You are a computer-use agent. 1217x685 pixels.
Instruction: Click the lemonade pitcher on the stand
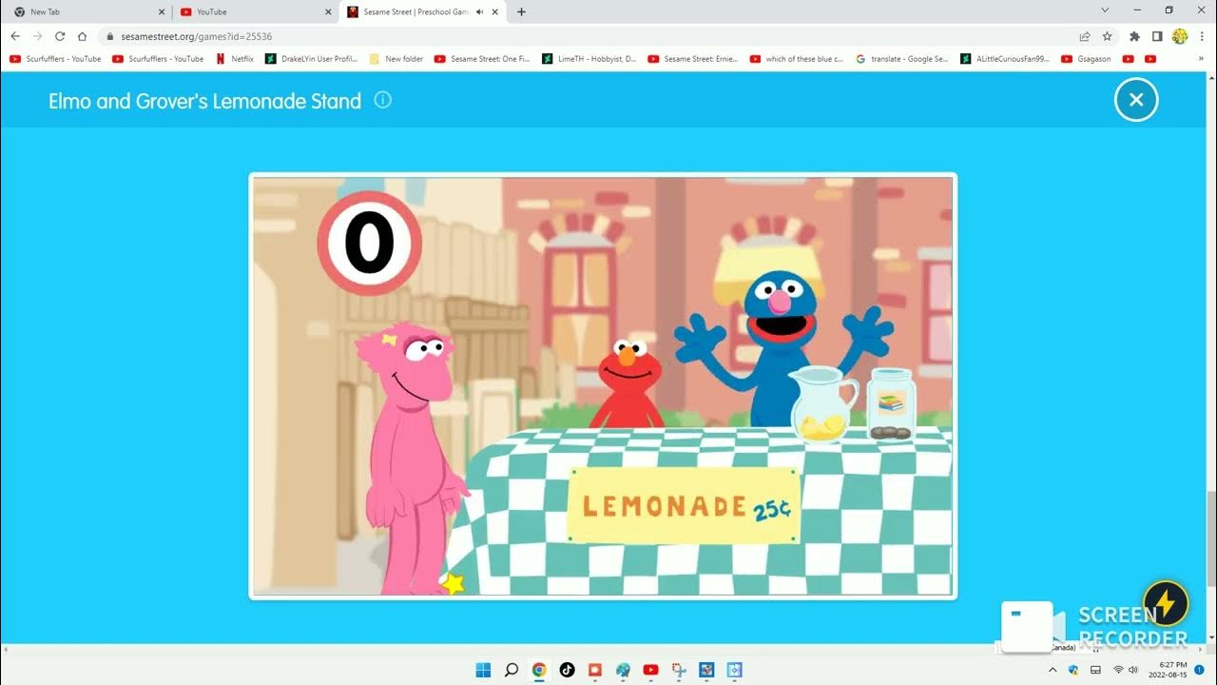(x=821, y=403)
